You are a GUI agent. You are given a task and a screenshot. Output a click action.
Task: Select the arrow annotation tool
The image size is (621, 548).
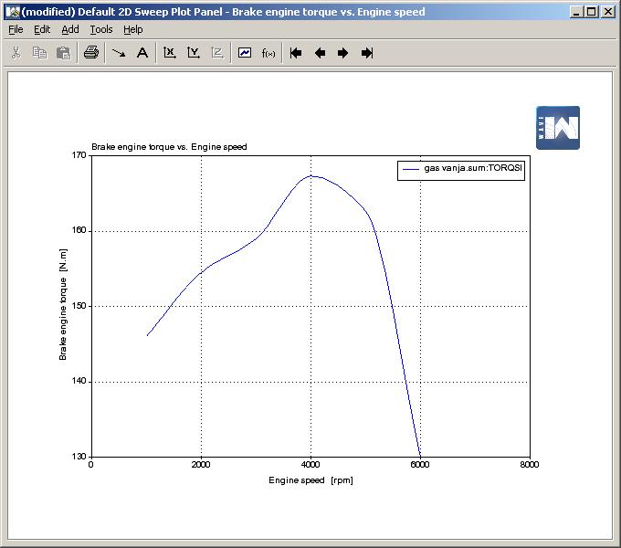tap(119, 53)
